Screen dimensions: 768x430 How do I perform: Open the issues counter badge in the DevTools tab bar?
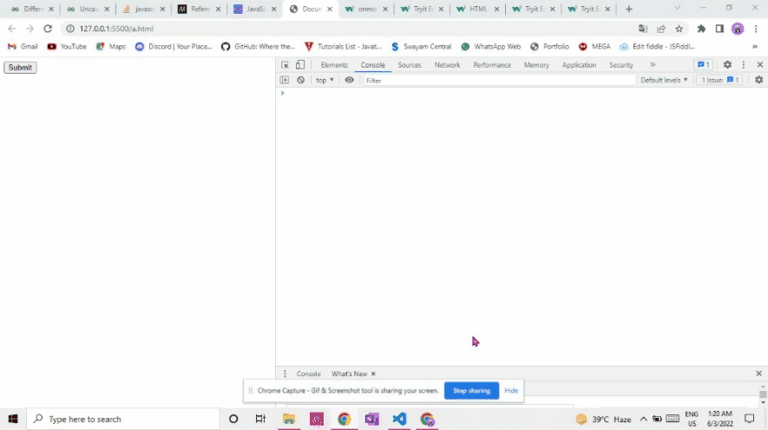pyautogui.click(x=703, y=64)
